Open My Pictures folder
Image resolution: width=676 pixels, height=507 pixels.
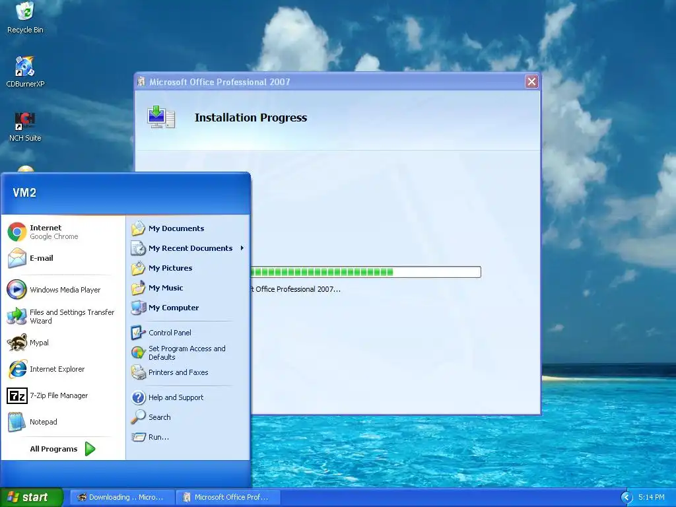point(162,268)
